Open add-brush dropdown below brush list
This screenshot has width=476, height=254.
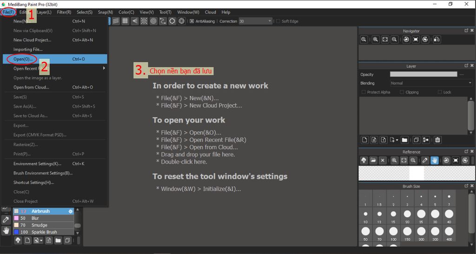(41, 241)
